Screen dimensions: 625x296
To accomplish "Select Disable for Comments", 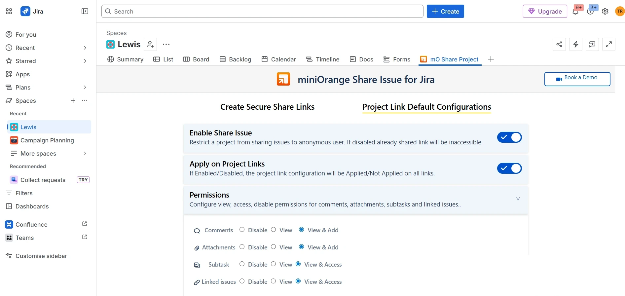I will pyautogui.click(x=242, y=230).
